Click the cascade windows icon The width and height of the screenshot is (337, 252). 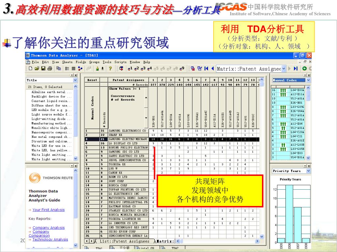coord(193,68)
